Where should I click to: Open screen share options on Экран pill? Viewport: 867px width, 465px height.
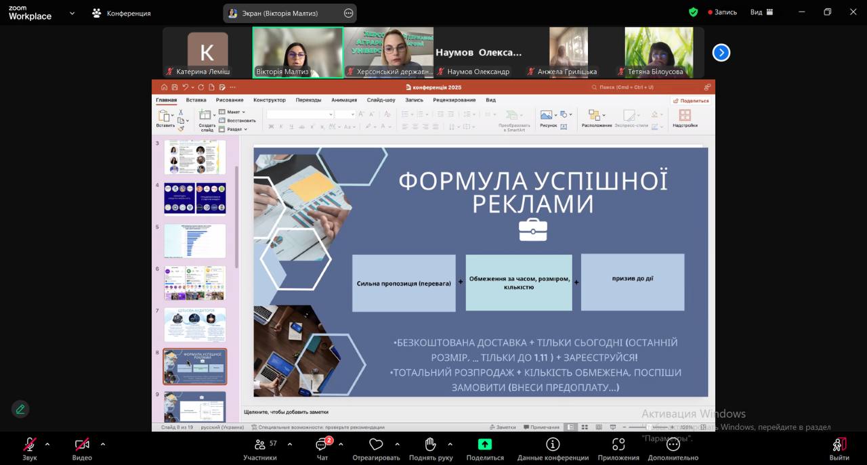pos(348,13)
